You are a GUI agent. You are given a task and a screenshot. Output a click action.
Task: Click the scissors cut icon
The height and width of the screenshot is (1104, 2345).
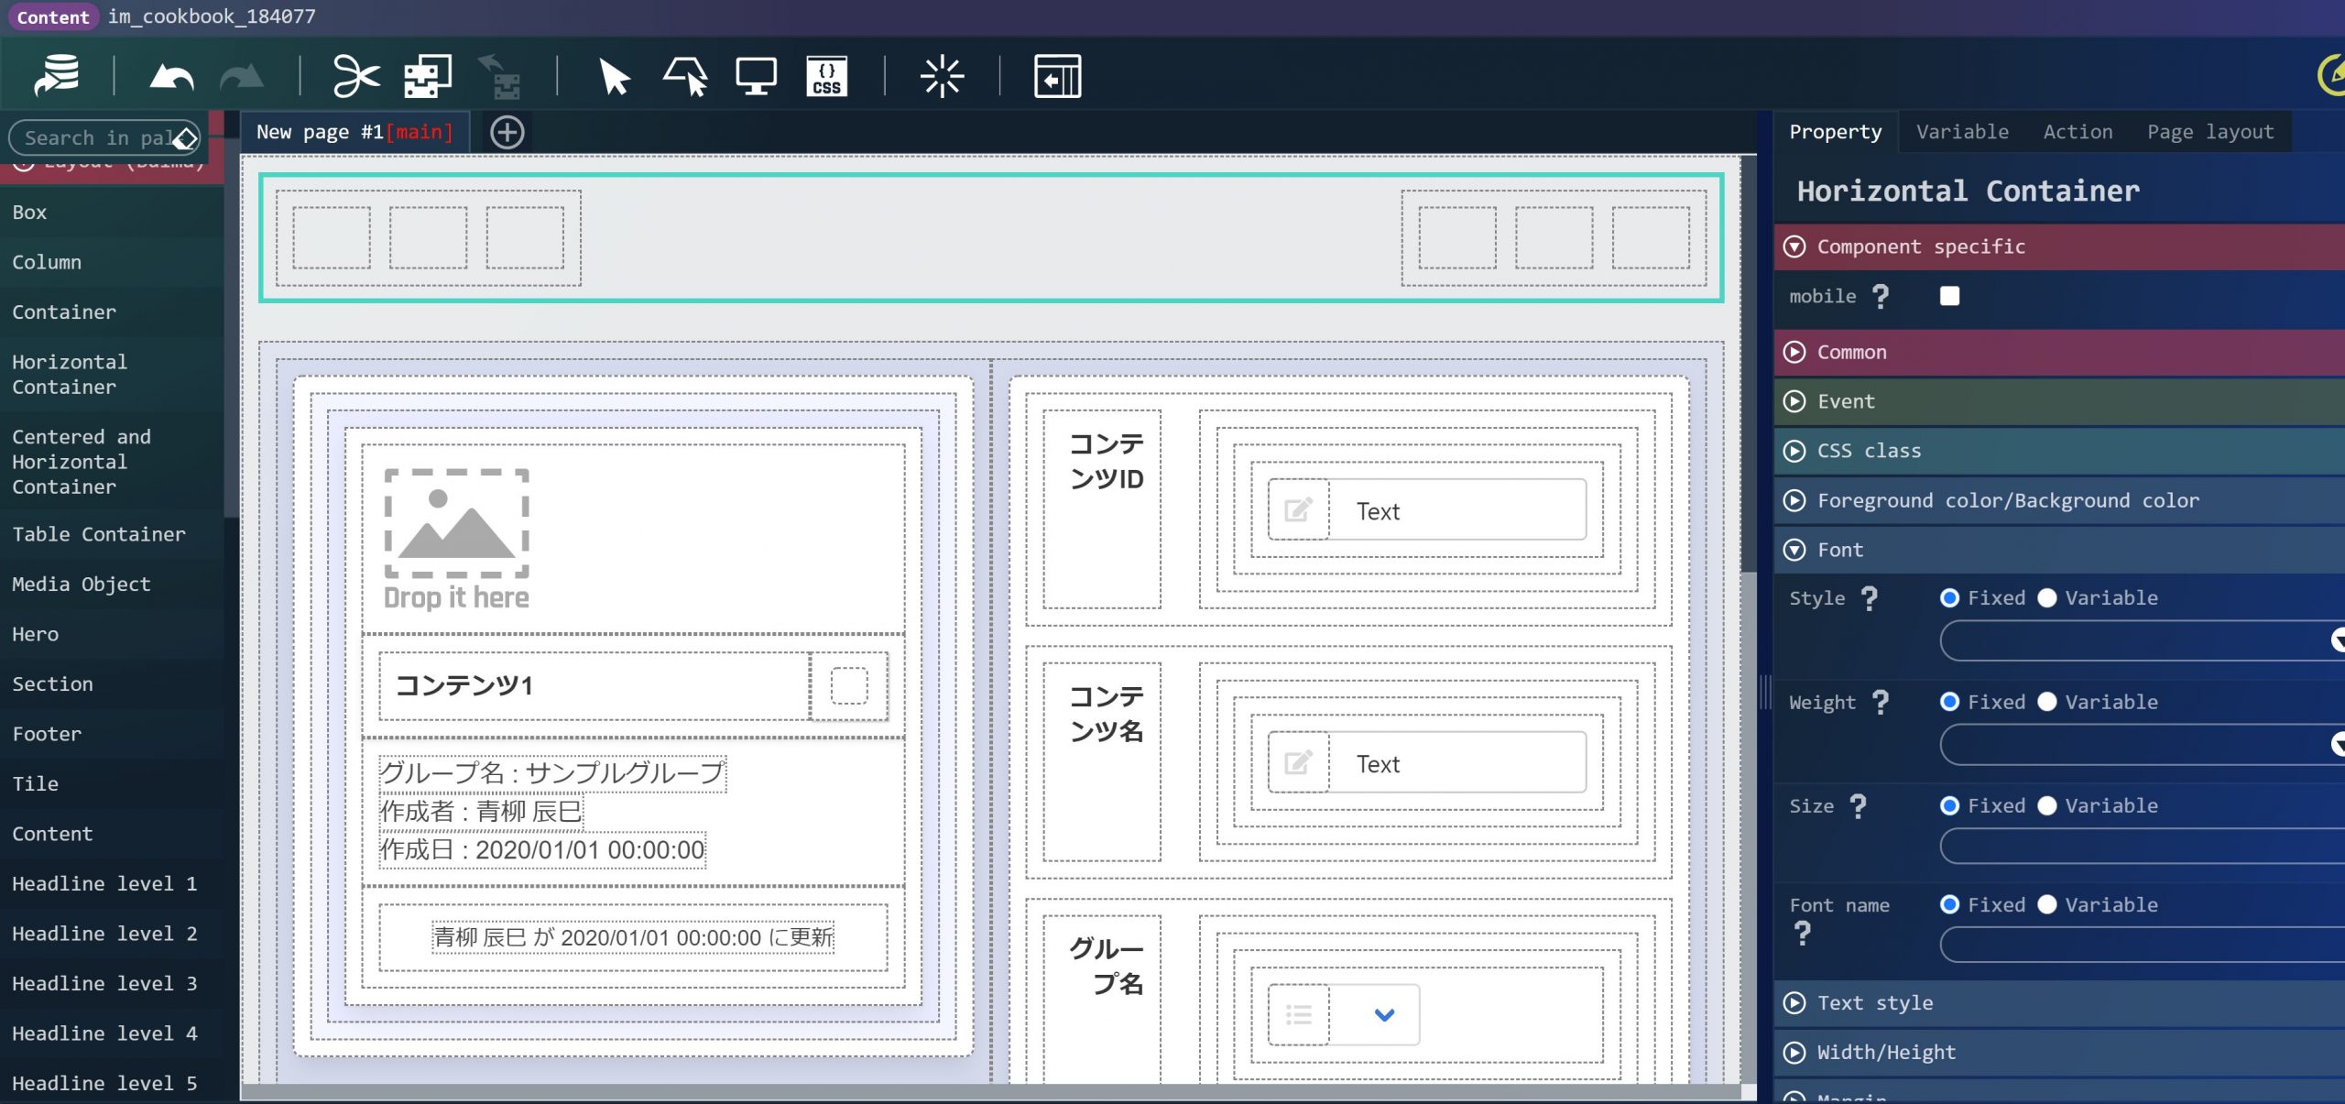(355, 76)
